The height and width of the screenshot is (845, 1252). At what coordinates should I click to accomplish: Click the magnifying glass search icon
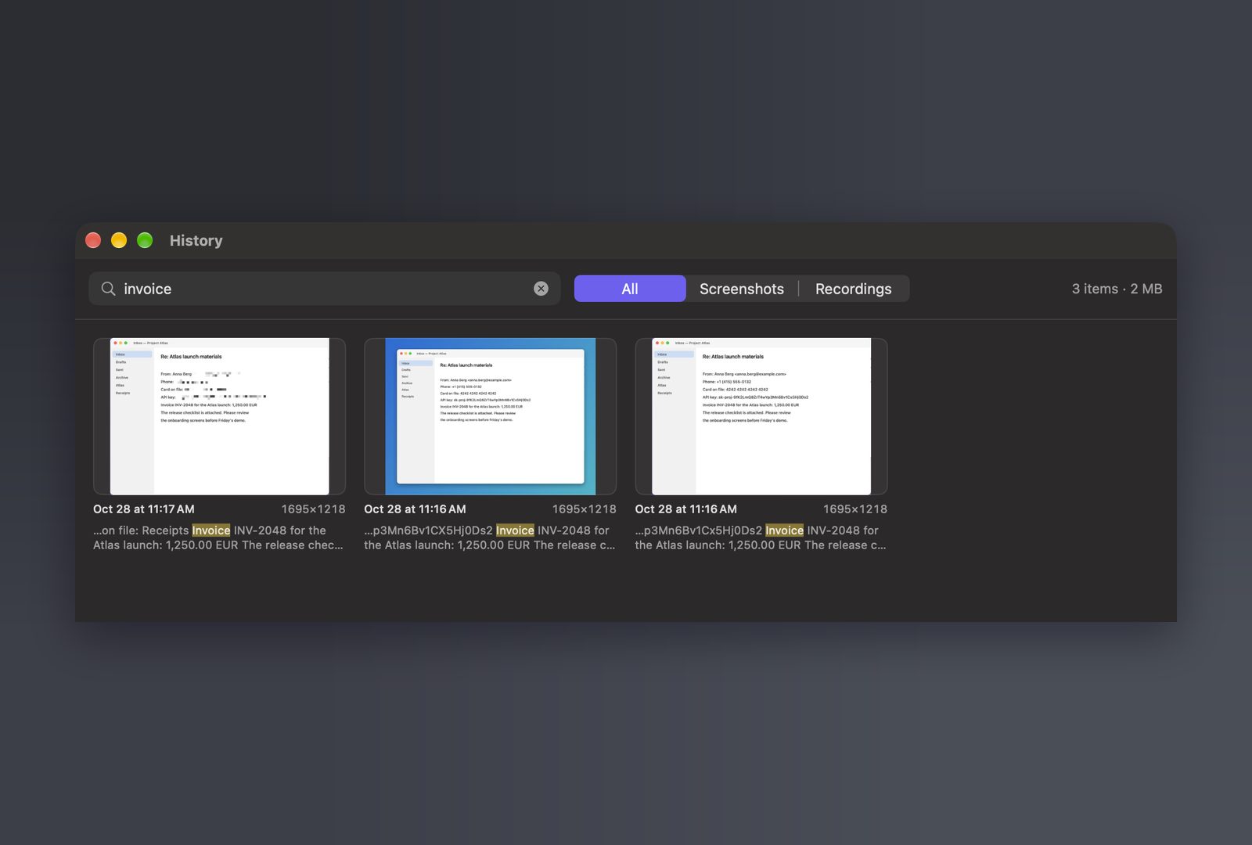109,289
